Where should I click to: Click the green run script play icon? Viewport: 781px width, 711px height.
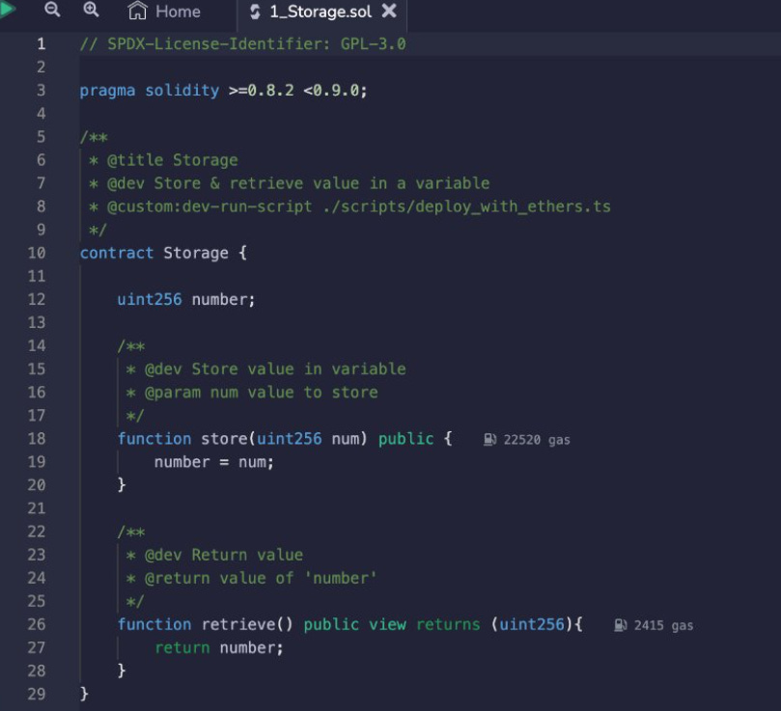[x=7, y=9]
